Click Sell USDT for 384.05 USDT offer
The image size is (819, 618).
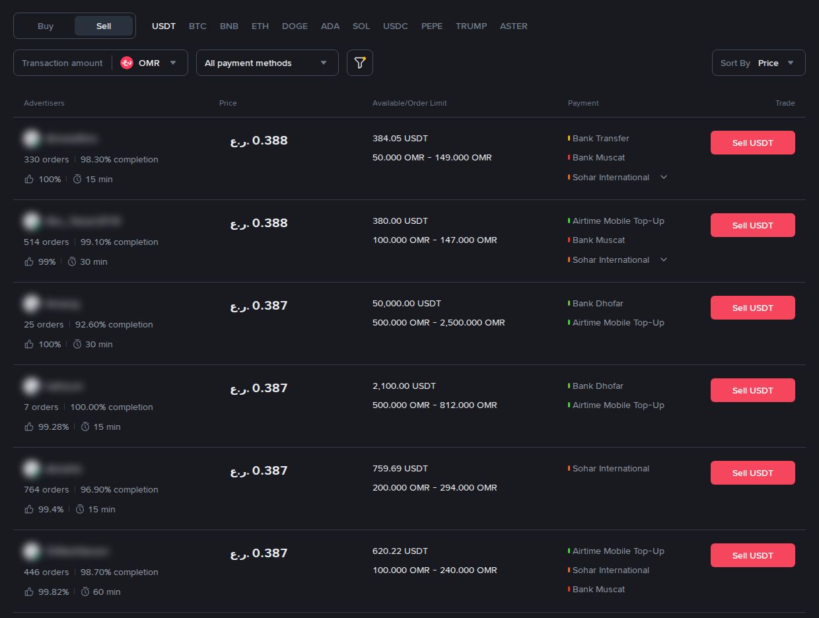753,143
